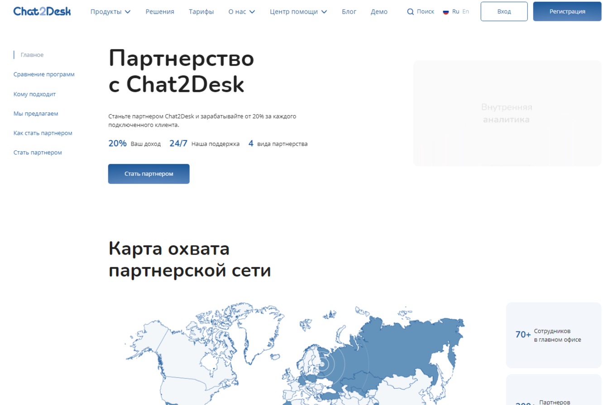Click the Карта охвата партнерской сети heading
Viewport: 603px width, 405px height.
(x=190, y=259)
